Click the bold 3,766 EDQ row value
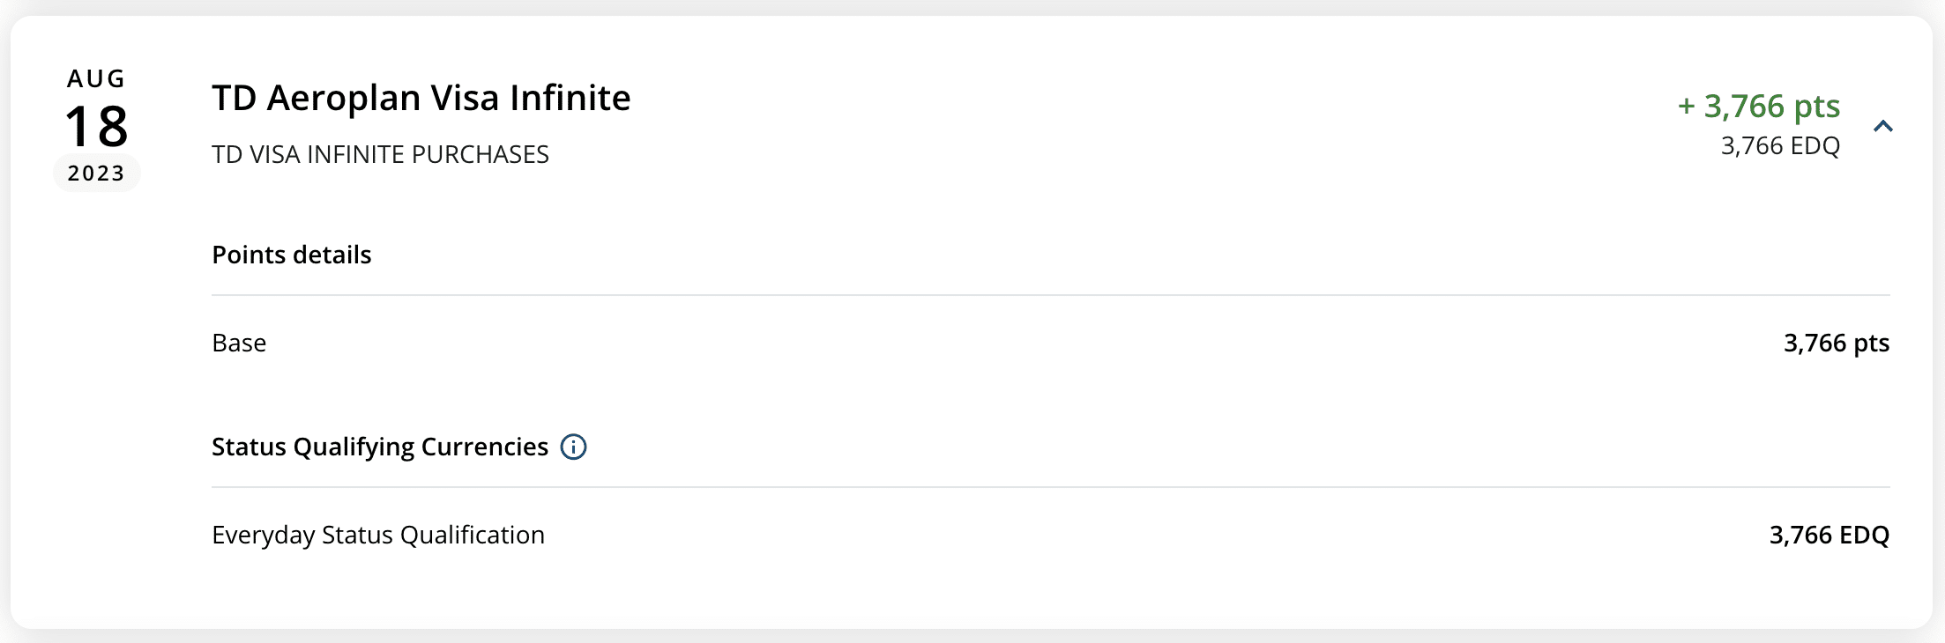The width and height of the screenshot is (1945, 643). tap(1829, 535)
